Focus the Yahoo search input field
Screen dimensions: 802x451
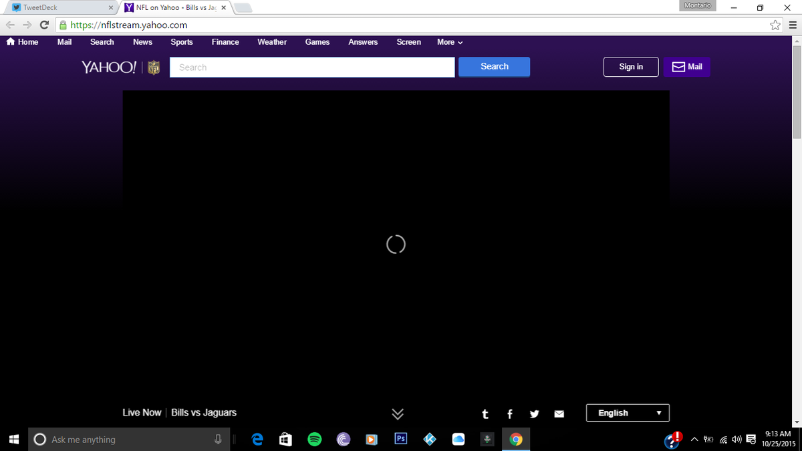(312, 67)
